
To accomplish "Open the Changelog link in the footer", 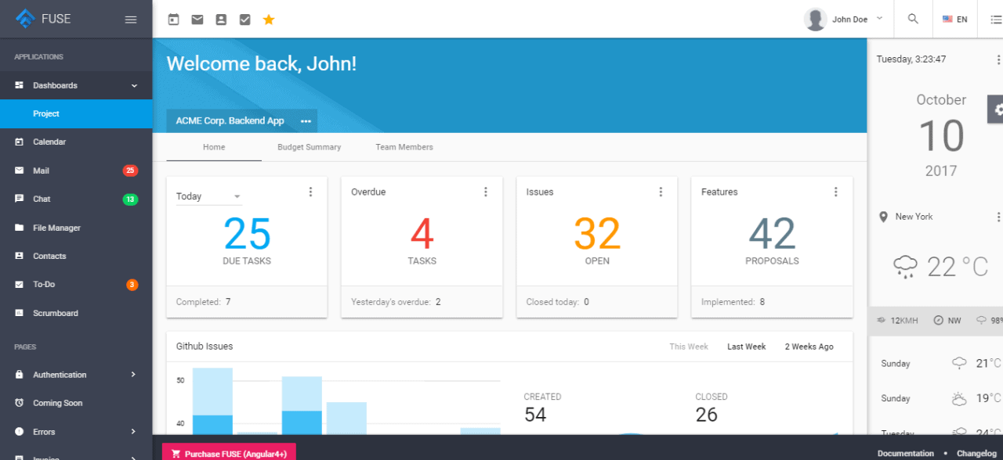I will [x=976, y=452].
